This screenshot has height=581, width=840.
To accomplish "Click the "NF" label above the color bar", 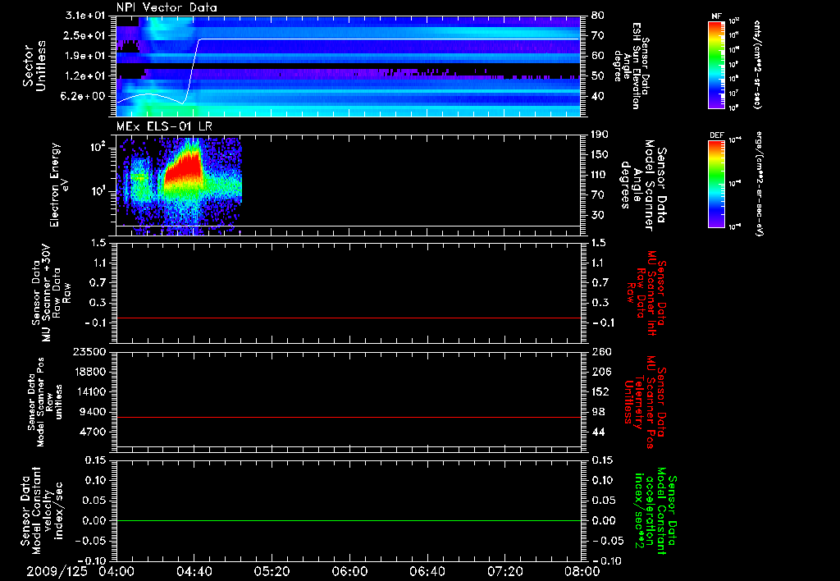I will click(716, 16).
